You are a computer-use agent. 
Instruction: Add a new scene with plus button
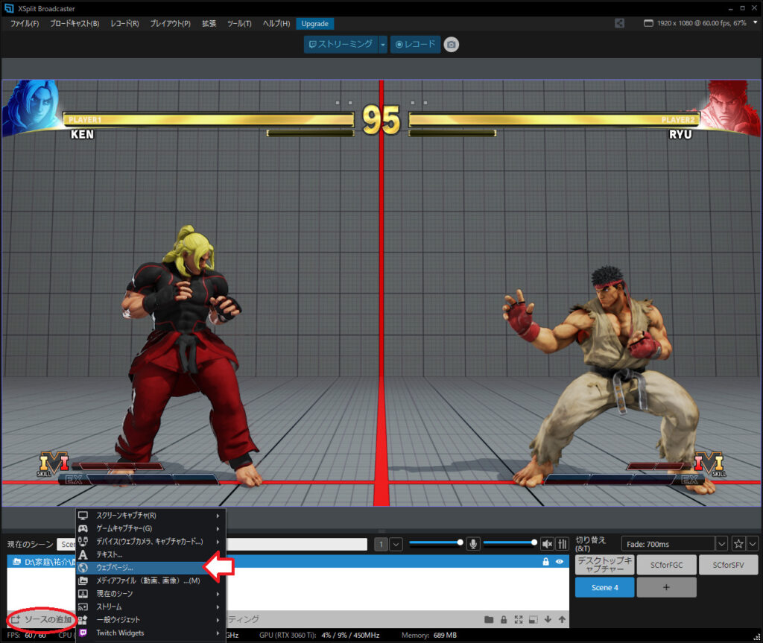pos(667,587)
